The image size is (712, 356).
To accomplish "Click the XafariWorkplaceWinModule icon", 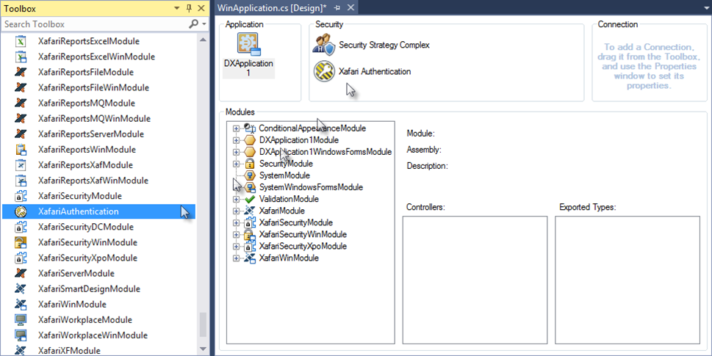I will 21,335.
